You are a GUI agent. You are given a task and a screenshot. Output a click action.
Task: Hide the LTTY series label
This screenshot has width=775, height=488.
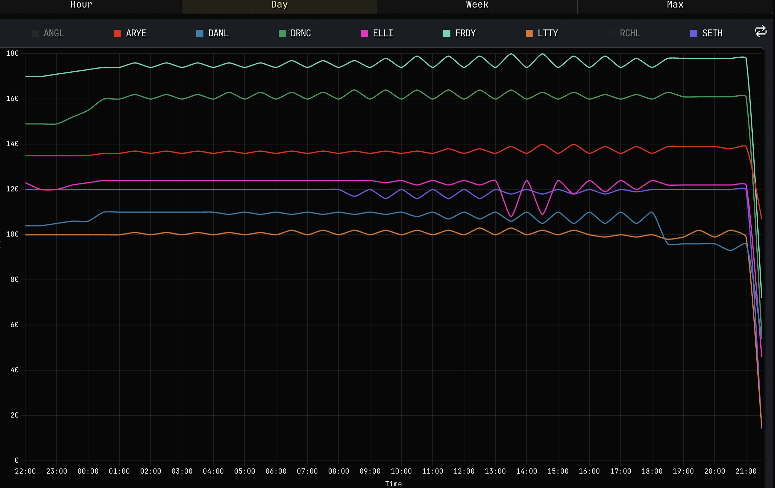[x=548, y=33]
